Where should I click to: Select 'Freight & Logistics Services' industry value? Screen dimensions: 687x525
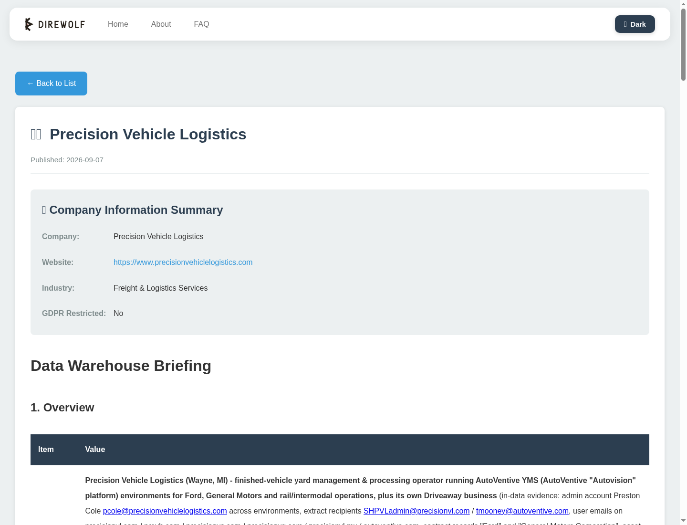160,288
